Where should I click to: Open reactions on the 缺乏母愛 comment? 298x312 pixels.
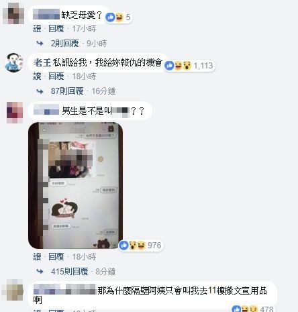pos(119,17)
